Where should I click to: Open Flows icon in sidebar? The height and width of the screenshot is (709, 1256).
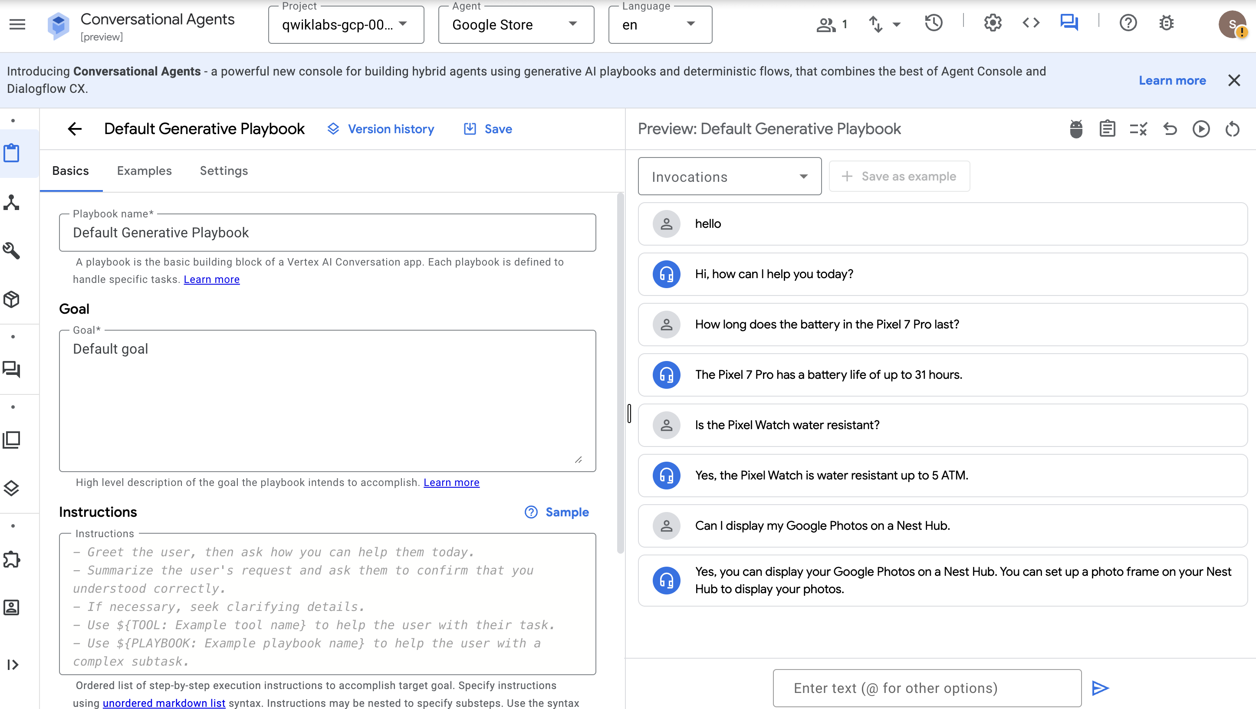pyautogui.click(x=12, y=202)
